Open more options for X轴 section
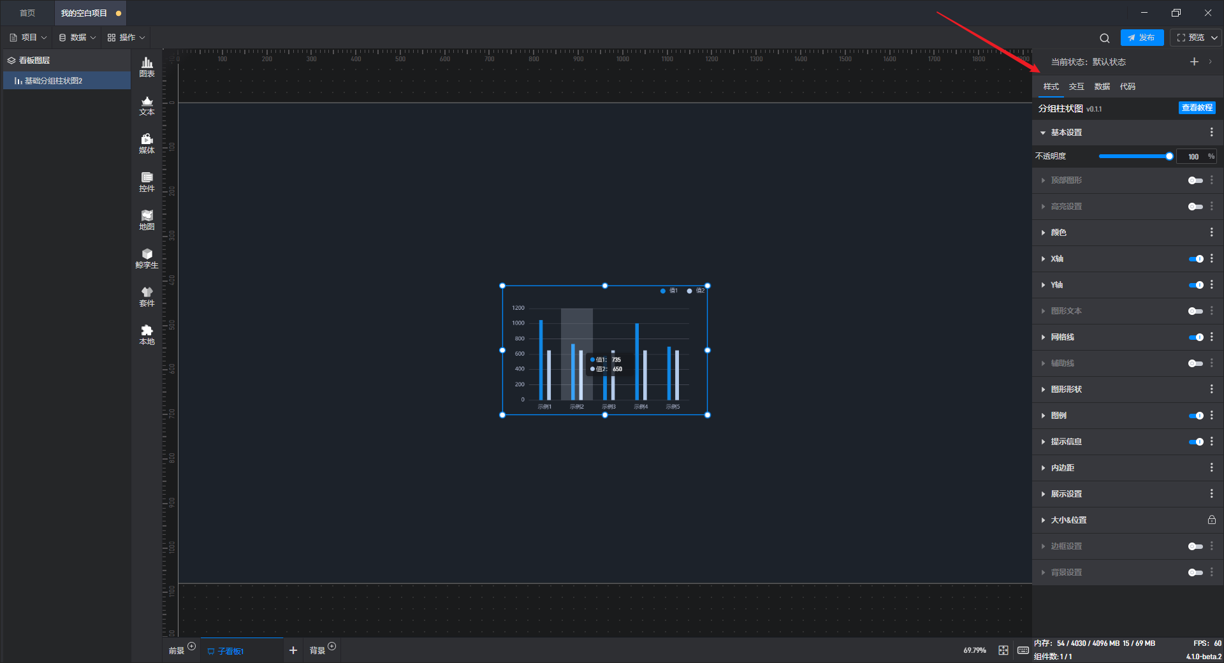Screen dimensions: 1224x663 click(1211, 258)
